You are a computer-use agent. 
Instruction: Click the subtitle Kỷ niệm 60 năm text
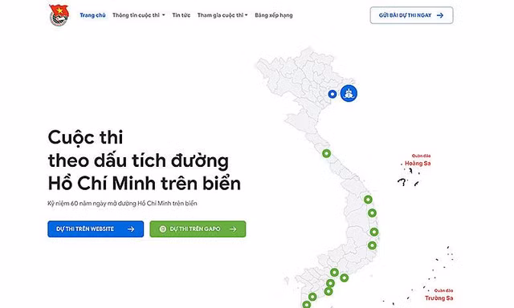tap(122, 203)
